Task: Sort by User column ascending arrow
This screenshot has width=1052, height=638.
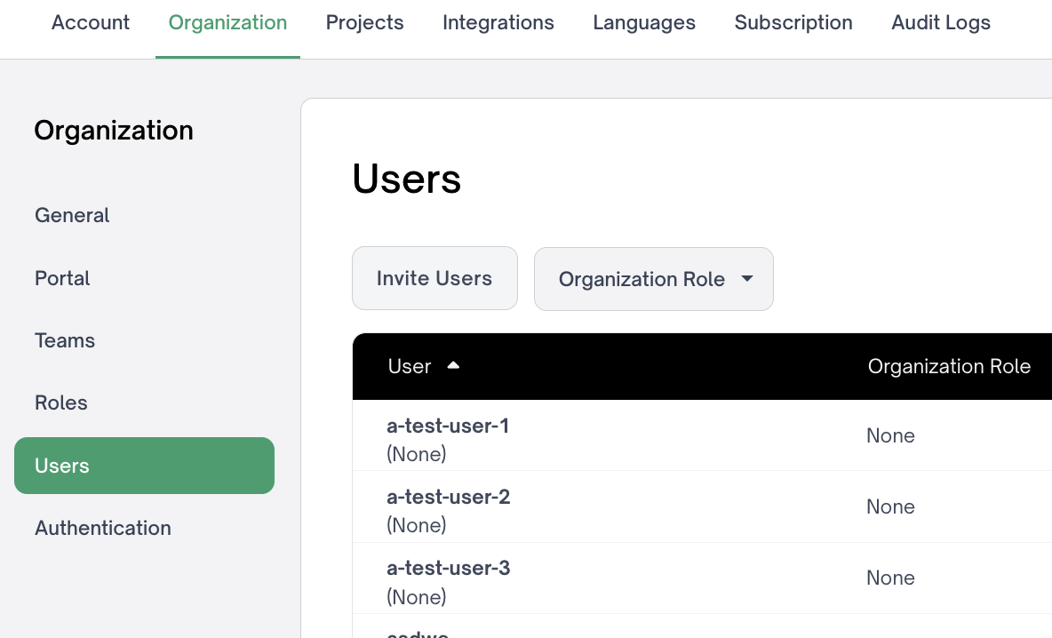Action: pos(453,365)
